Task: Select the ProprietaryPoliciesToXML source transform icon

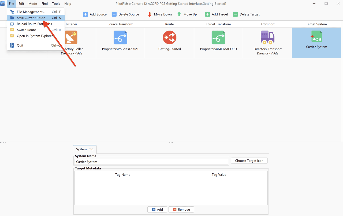Action: (120, 38)
